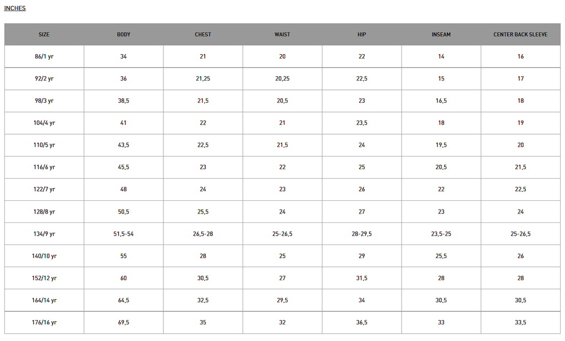This screenshot has height=341, width=565.
Task: Click the 104/4 yr size cell
Action: coord(44,123)
